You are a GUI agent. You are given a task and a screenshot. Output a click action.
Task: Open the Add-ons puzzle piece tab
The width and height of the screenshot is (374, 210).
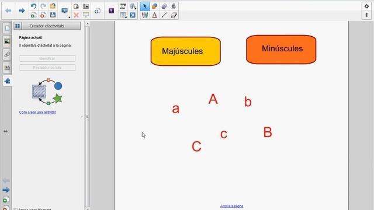tap(7, 81)
